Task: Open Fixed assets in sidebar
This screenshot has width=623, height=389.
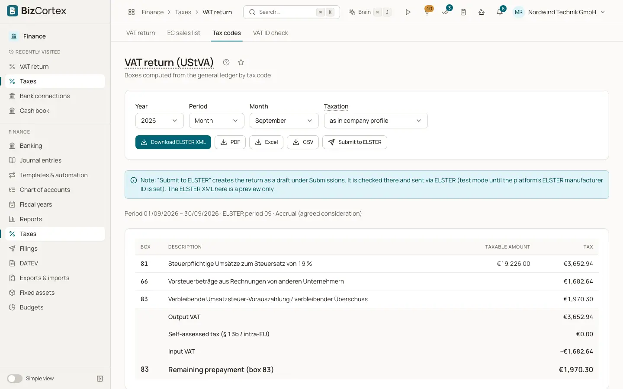Action: [x=55, y=293]
